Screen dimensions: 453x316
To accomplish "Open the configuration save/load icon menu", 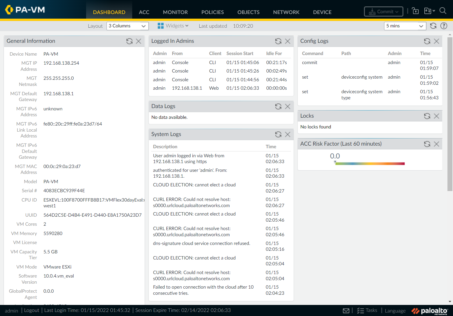I will tap(429, 11).
